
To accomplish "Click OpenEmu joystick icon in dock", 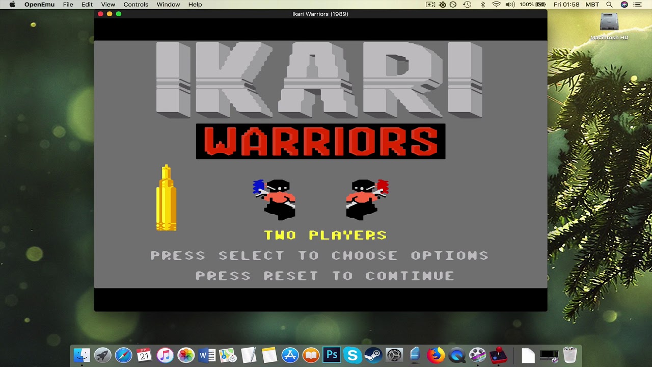I will coord(498,355).
